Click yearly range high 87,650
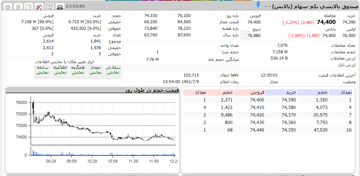Image resolution: width=360 pixels, height=176 pixels. [184, 35]
